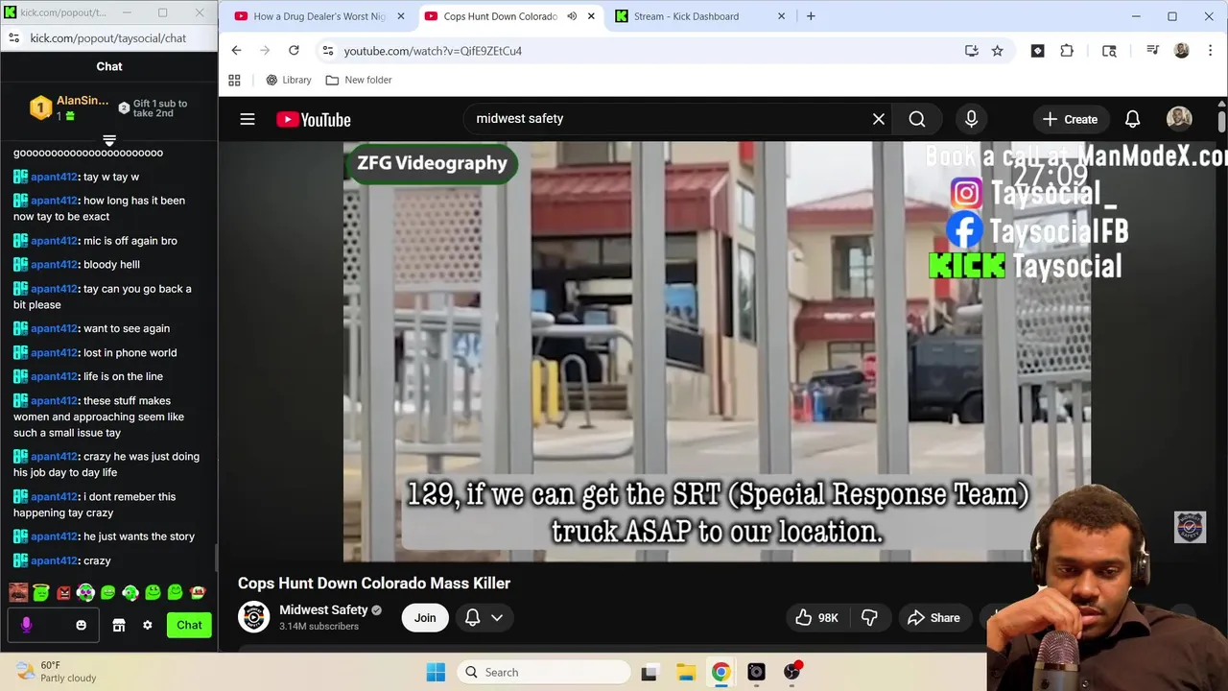Image resolution: width=1228 pixels, height=691 pixels.
Task: View site information icon in address bar
Action: pyautogui.click(x=327, y=51)
